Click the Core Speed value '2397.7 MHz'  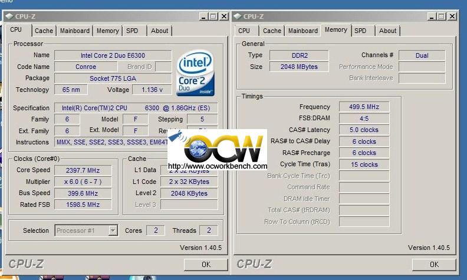[x=83, y=170]
